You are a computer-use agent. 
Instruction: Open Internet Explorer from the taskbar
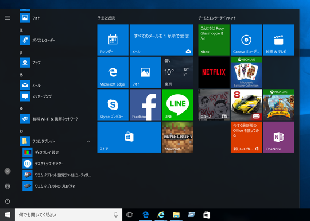tap(161, 215)
